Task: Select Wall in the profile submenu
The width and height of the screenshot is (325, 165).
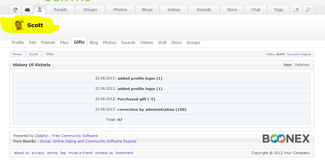Action: click(162, 43)
